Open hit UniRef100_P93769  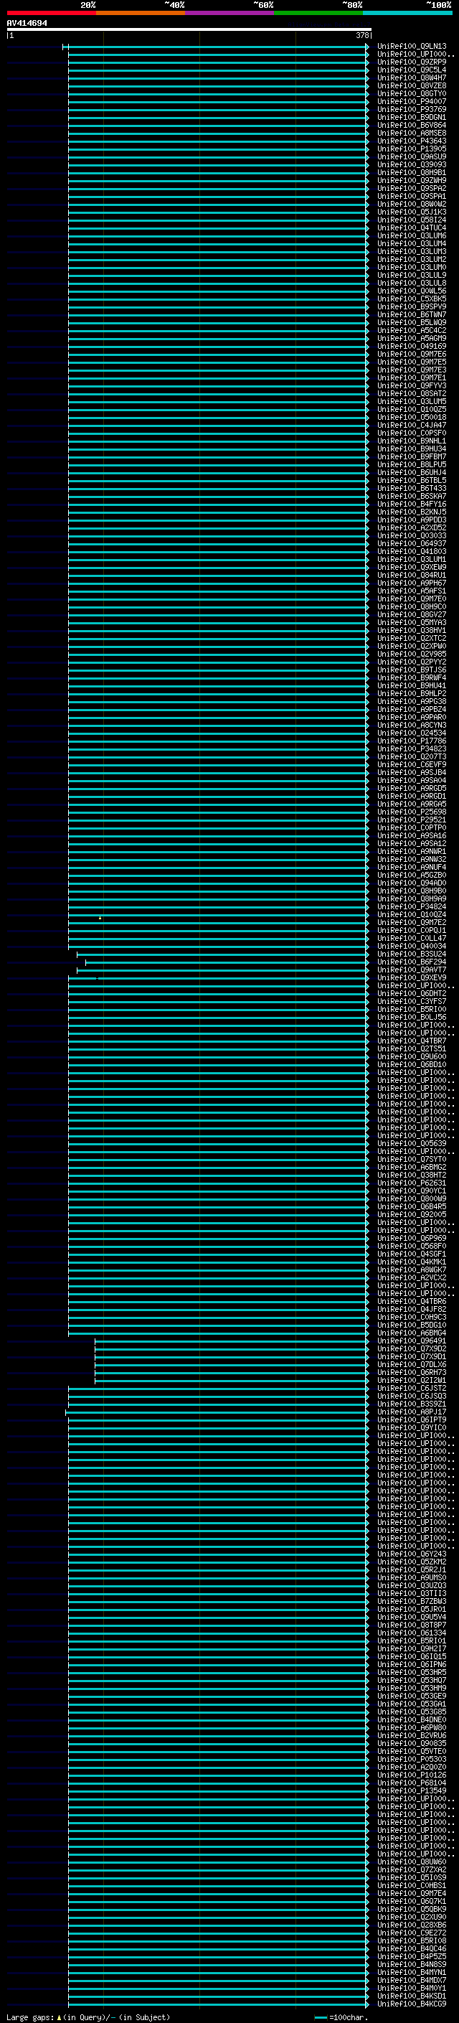point(412,109)
